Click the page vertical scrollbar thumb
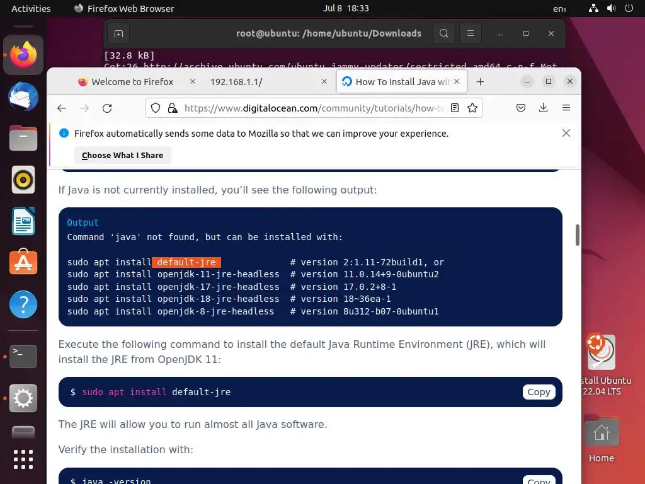The height and width of the screenshot is (484, 645). (x=578, y=235)
